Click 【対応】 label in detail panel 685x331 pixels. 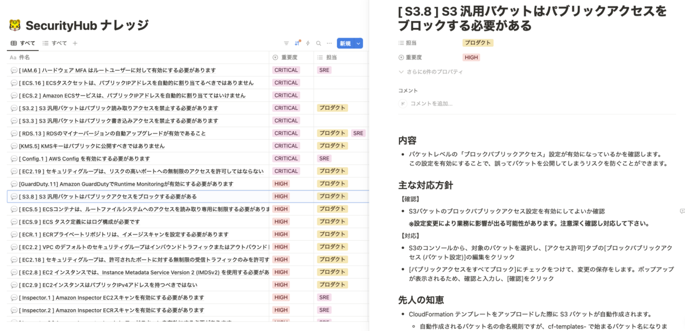409,236
